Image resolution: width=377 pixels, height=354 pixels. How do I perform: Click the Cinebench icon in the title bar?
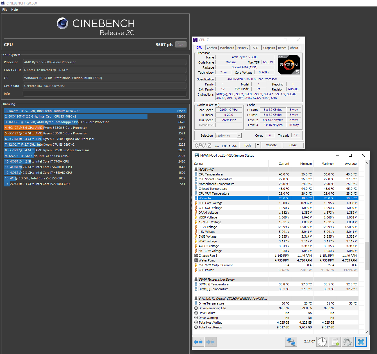(3, 3)
